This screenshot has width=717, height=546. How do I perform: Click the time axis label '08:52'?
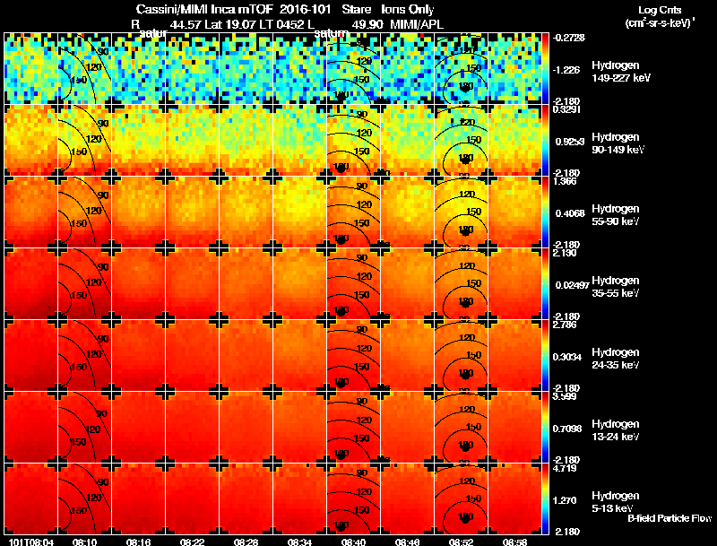(461, 542)
